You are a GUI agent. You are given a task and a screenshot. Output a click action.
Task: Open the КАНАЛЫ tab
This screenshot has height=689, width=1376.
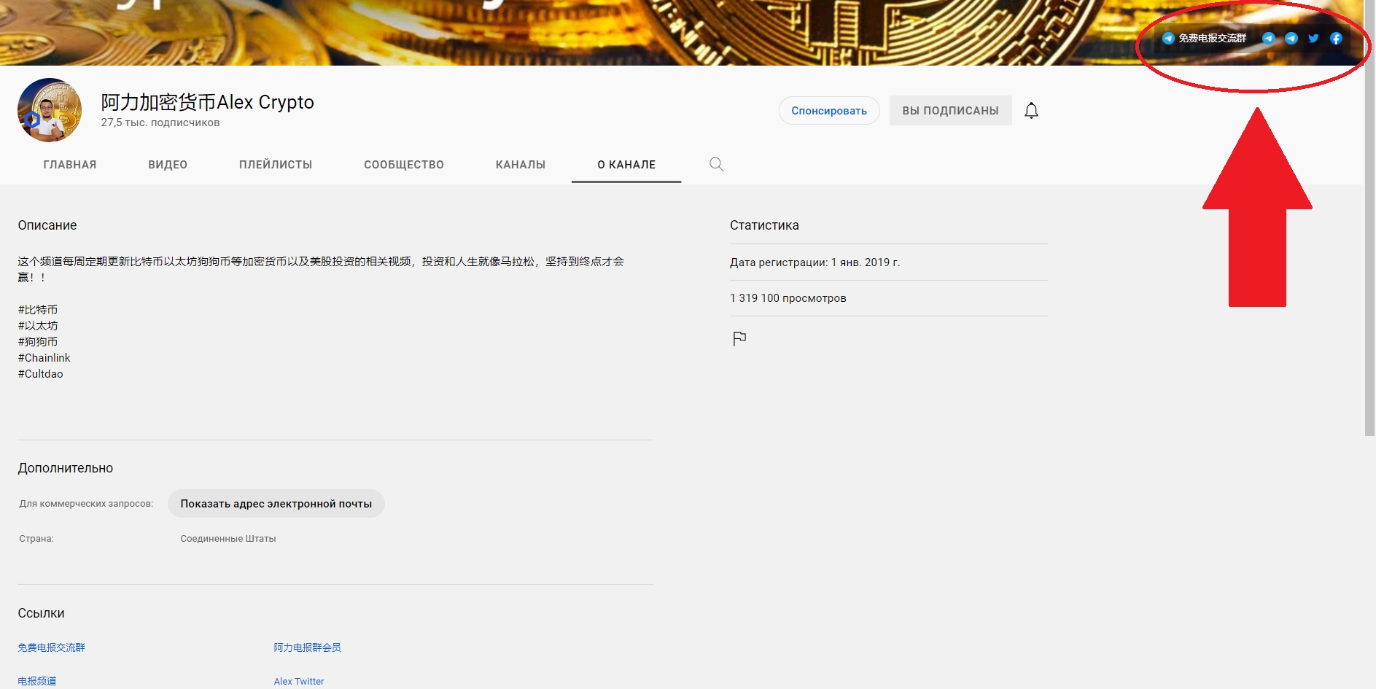point(521,165)
